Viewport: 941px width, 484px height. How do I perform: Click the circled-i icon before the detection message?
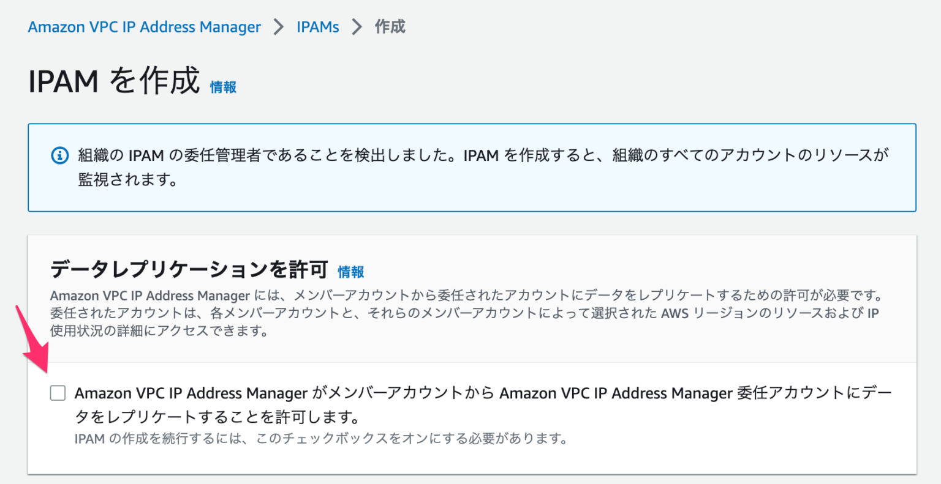pos(59,155)
